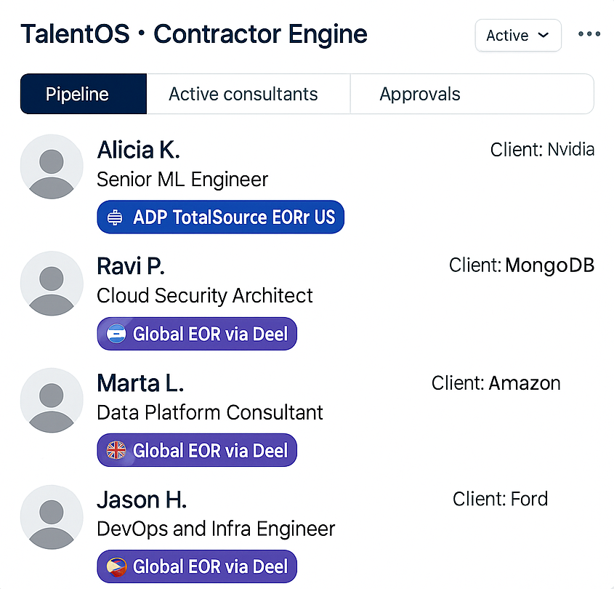
Task: Select Marta L.'s profile avatar
Action: pyautogui.click(x=51, y=400)
